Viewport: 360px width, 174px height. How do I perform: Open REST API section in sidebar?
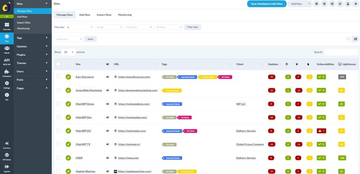click(x=7, y=61)
